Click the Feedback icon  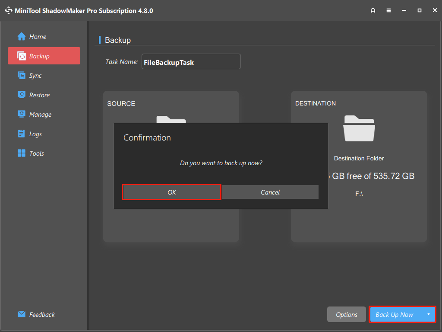coord(21,314)
